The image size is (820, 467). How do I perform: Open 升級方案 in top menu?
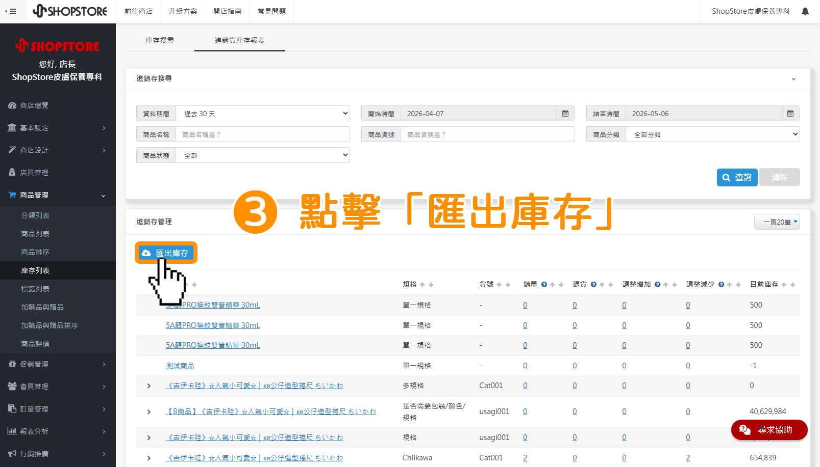tap(183, 11)
